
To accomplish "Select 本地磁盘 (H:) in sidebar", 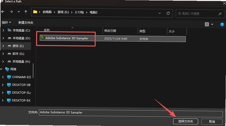I will [21, 61].
